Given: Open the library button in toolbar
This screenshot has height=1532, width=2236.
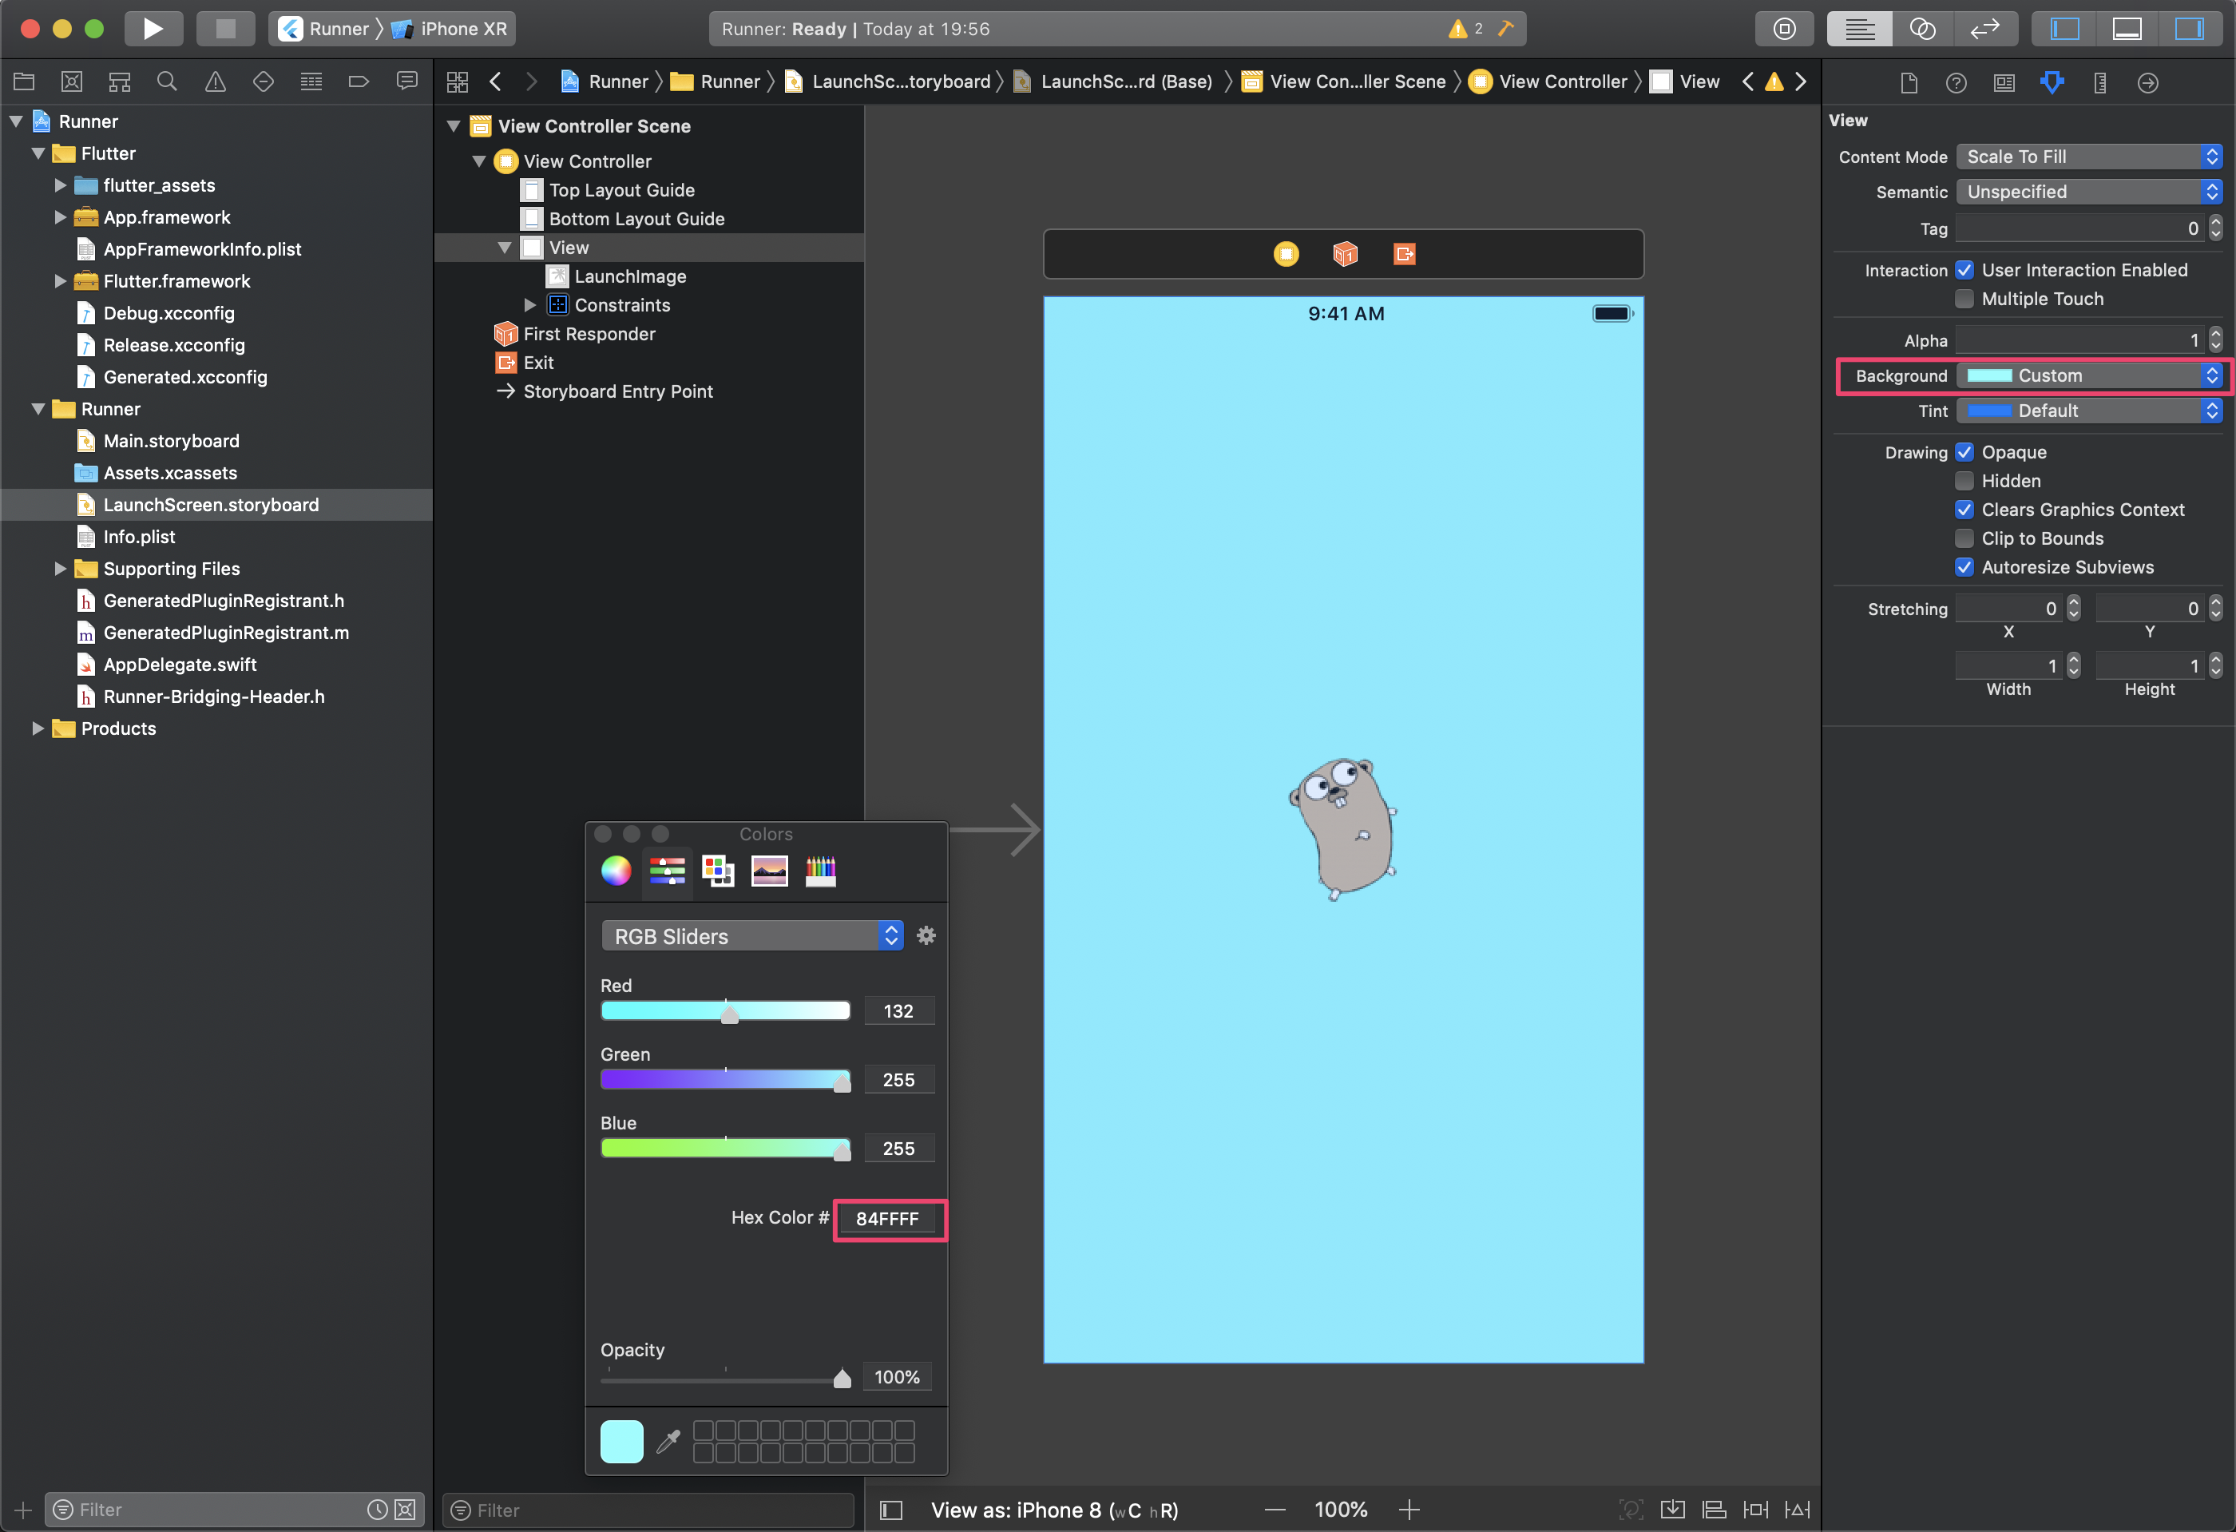Looking at the screenshot, I should coord(1784,29).
